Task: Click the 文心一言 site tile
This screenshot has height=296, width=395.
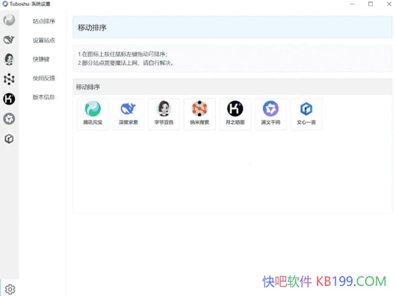Action: point(306,114)
